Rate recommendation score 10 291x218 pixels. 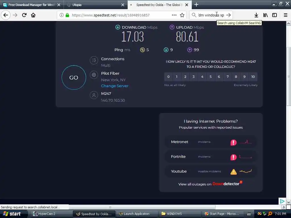coord(253,77)
